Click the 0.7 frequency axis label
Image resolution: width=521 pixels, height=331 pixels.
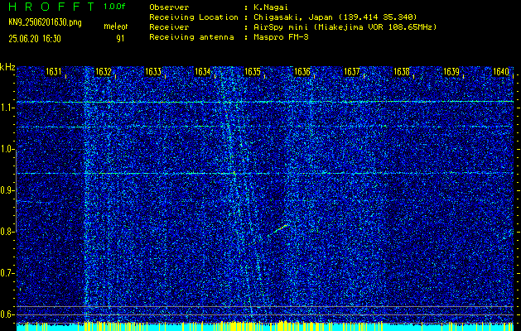pyautogui.click(x=7, y=273)
